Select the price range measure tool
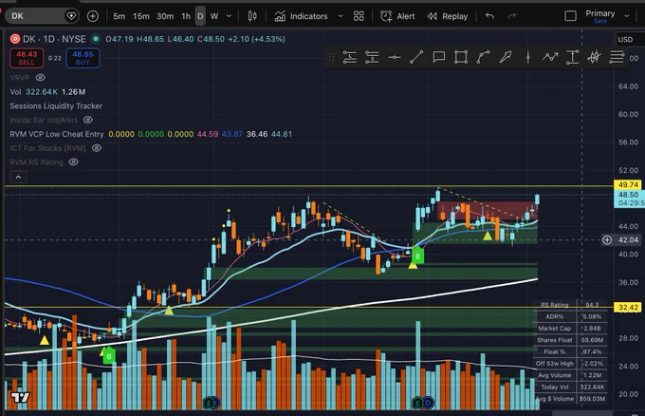Screen dimensions: 645x416 coord(572,57)
